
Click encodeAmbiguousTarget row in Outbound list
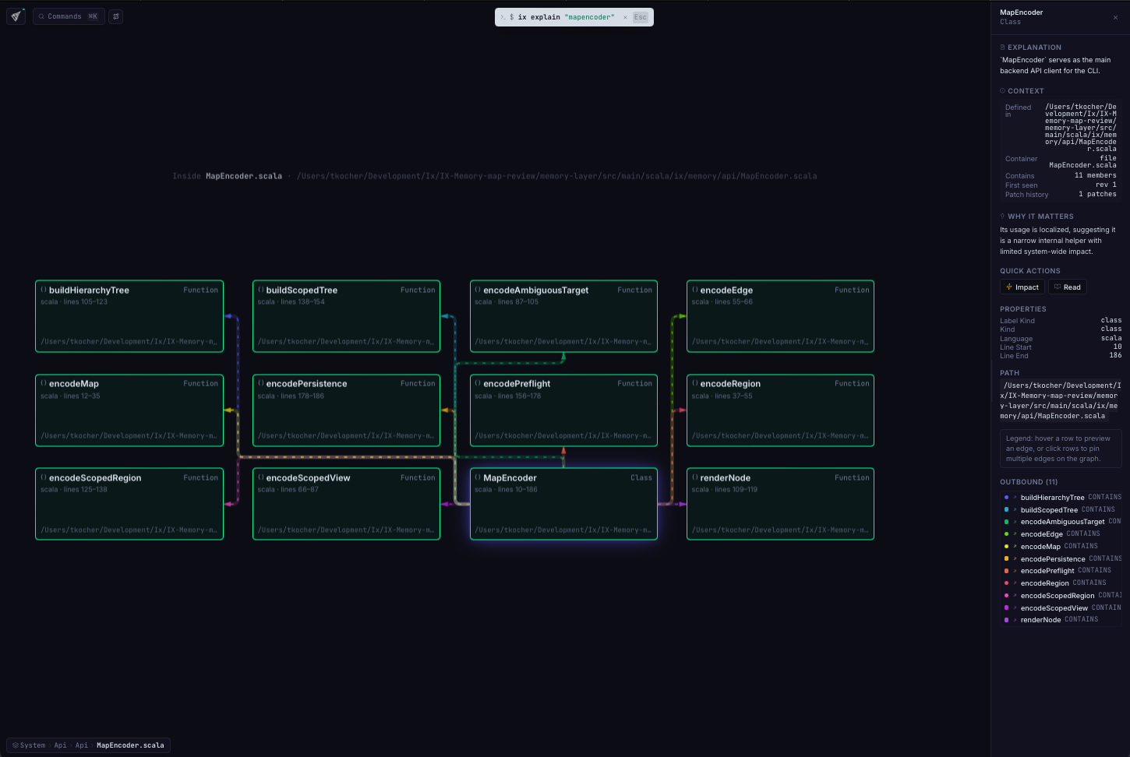pos(1061,522)
